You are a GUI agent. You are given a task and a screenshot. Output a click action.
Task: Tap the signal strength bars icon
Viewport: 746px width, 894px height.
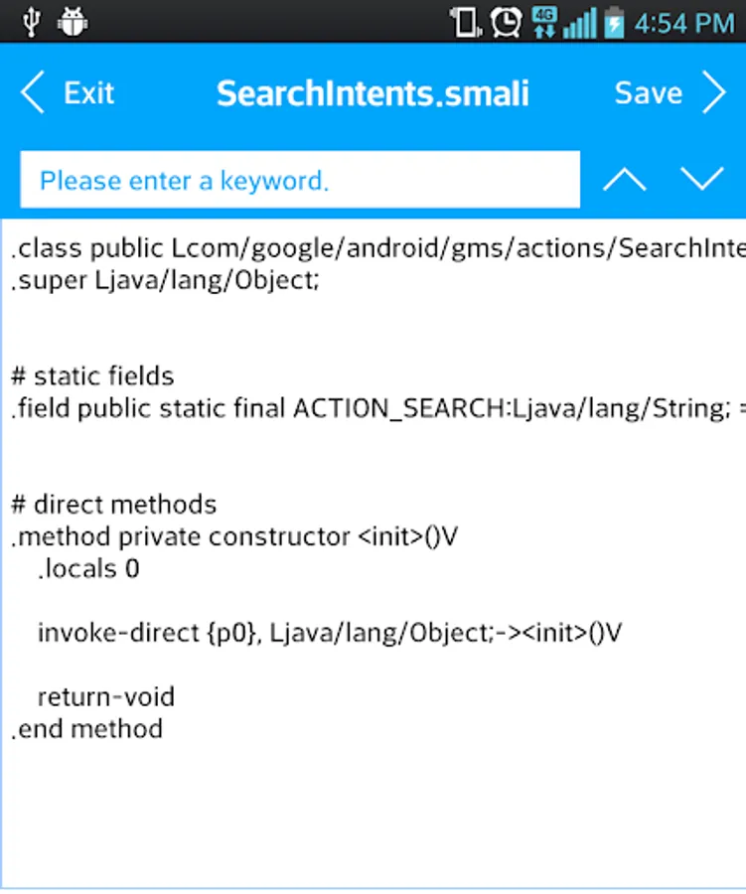[580, 24]
